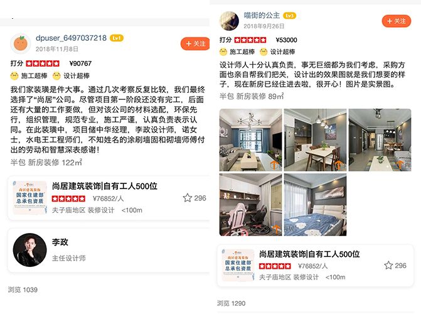Screen dimensions: 421x314
Task: View the pink gaming chair study photo
Action: (x=250, y=205)
